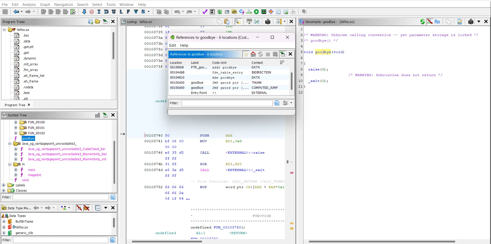This screenshot has height=244, width=491.
Task: Click the Listing snapshot camera icon
Action: (267, 22)
